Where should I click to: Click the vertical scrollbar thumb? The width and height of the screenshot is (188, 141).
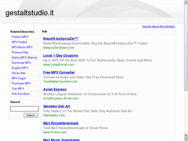pos(186,47)
